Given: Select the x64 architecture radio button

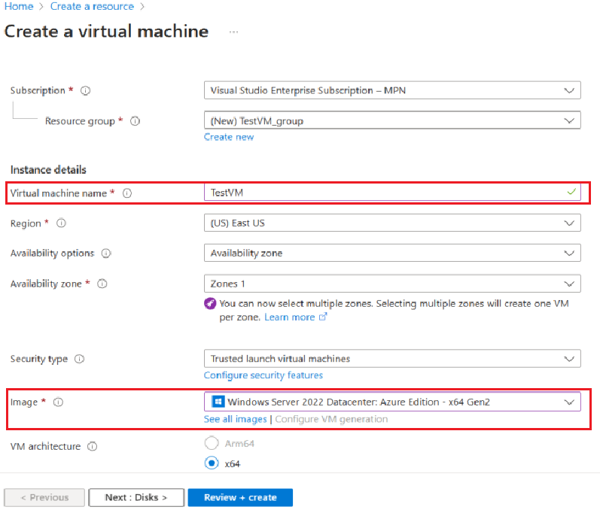Looking at the screenshot, I should pos(212,463).
